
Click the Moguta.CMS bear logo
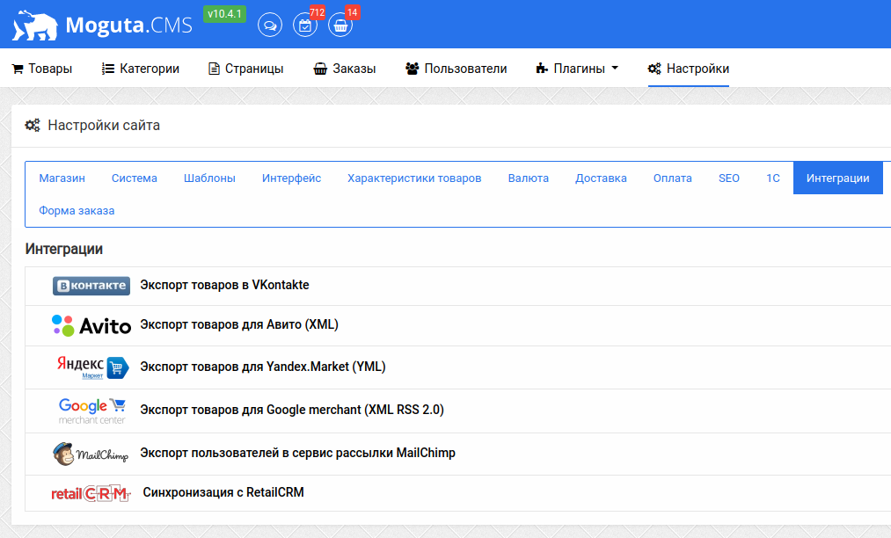coord(35,25)
